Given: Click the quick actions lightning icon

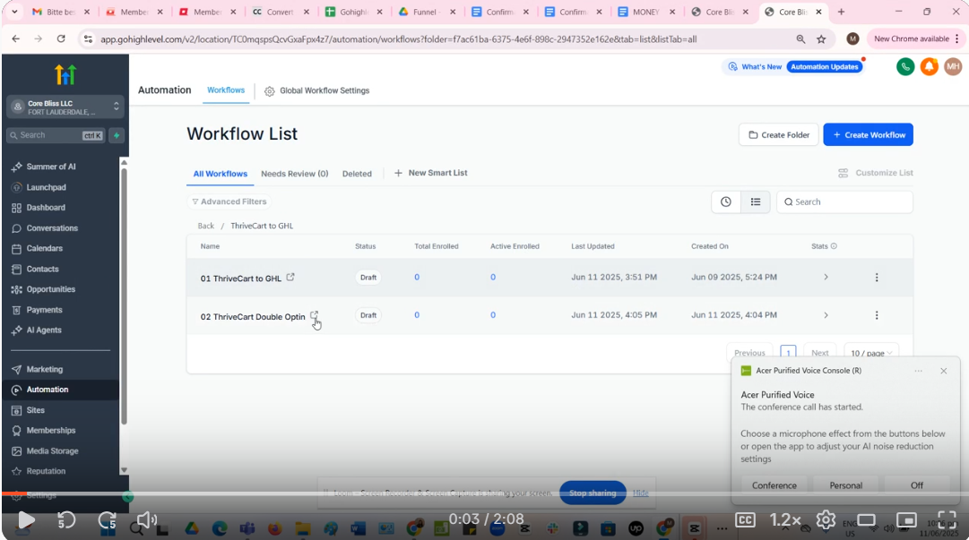Looking at the screenshot, I should pyautogui.click(x=117, y=135).
